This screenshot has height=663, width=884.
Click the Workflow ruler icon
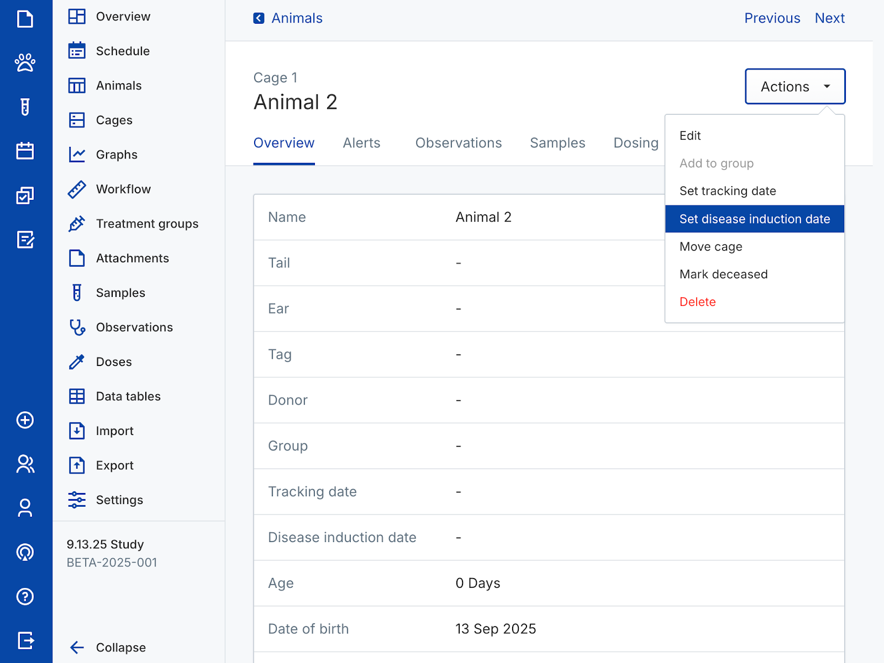coord(77,189)
